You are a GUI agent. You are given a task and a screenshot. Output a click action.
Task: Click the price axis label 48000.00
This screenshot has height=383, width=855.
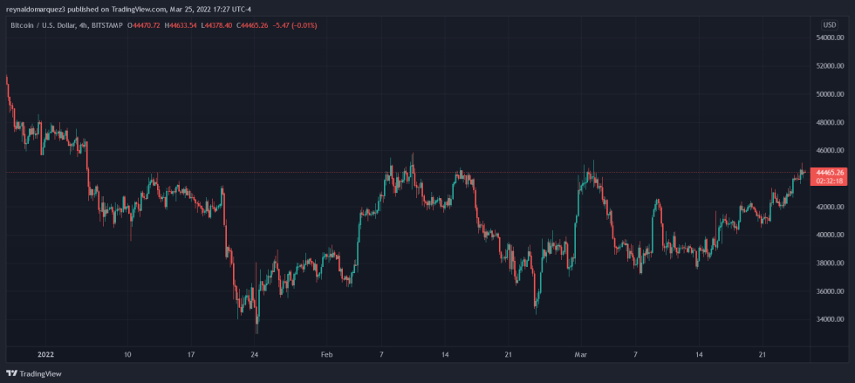(x=828, y=123)
